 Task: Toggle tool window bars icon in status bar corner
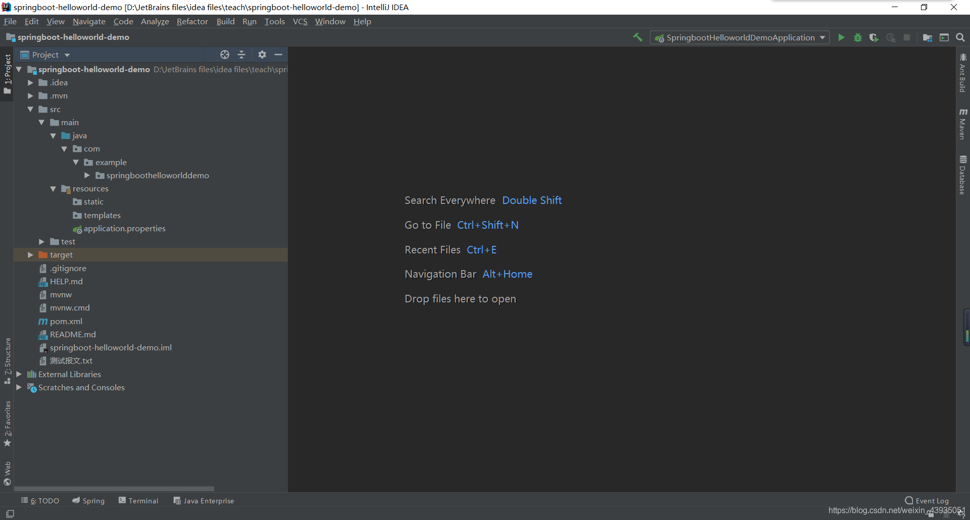[x=10, y=513]
